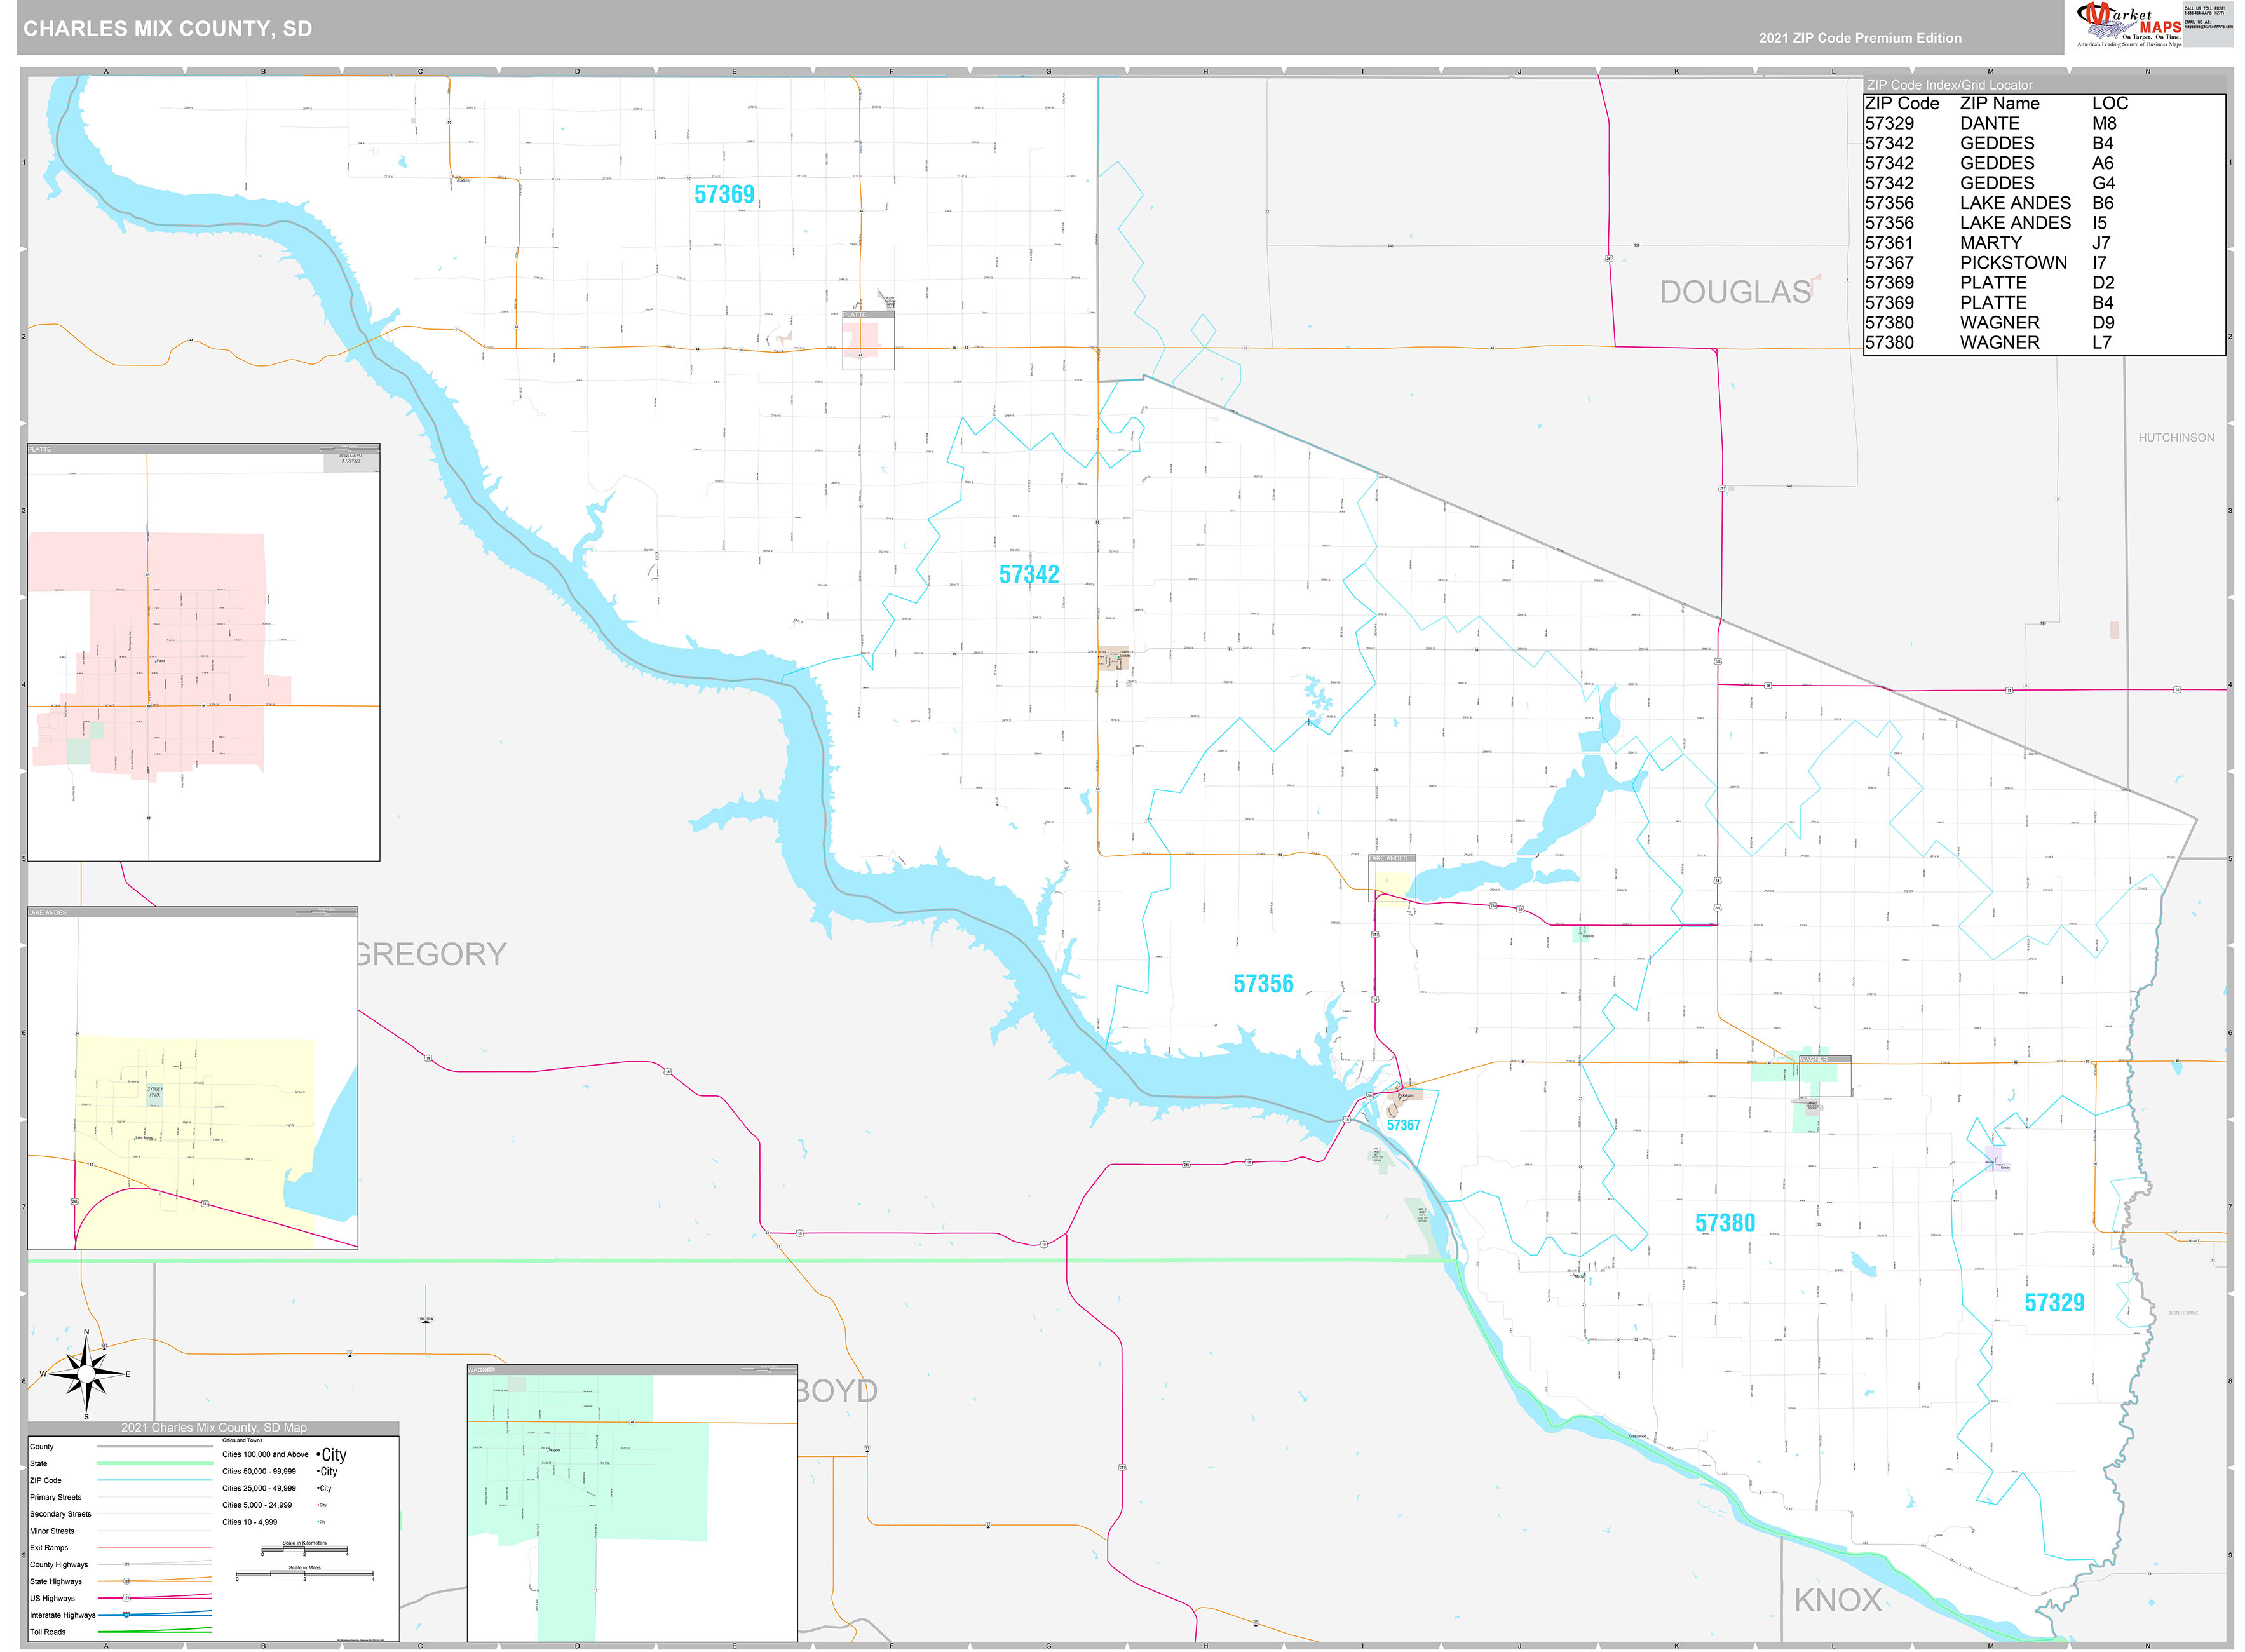Click the US Highways shield symbol in legend
The height and width of the screenshot is (1652, 2245).
[127, 1599]
